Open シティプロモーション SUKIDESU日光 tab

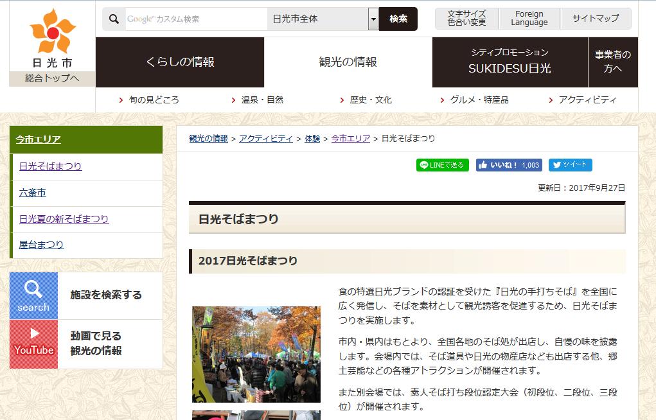click(510, 62)
